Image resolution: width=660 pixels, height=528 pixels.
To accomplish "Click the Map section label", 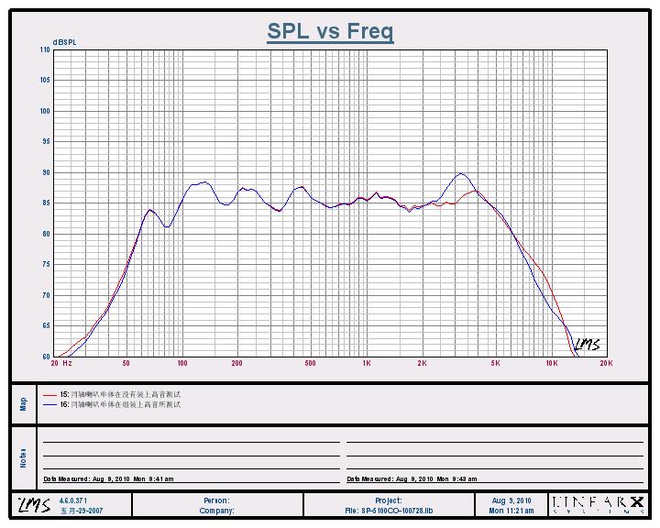I will pyautogui.click(x=24, y=403).
